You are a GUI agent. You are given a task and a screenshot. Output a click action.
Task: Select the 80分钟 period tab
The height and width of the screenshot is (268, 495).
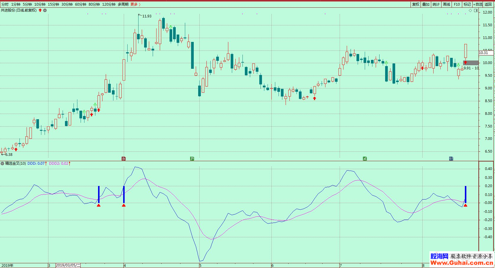tap(94, 4)
